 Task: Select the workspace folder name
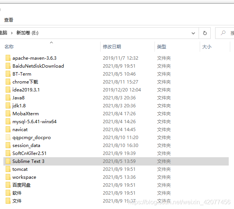(x=24, y=177)
